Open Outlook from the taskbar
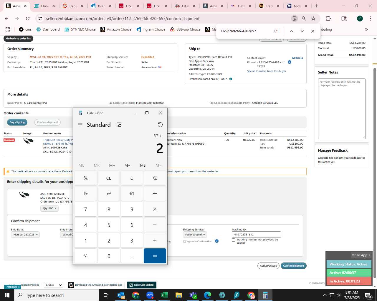This screenshot has width=377, height=301. pyautogui.click(x=121, y=295)
